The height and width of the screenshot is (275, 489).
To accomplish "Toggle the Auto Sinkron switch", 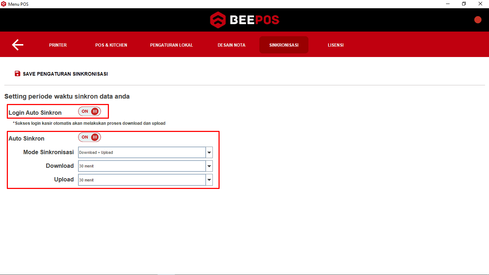I will pos(90,137).
